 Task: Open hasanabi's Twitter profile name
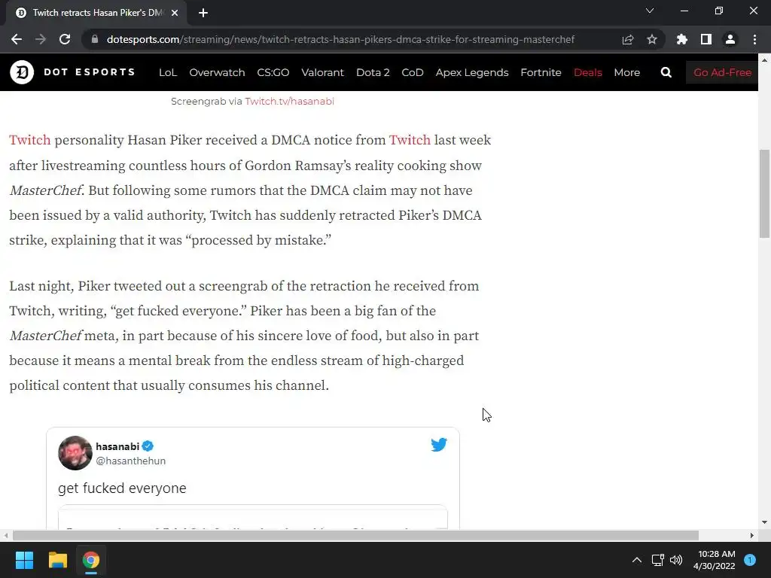tap(117, 446)
